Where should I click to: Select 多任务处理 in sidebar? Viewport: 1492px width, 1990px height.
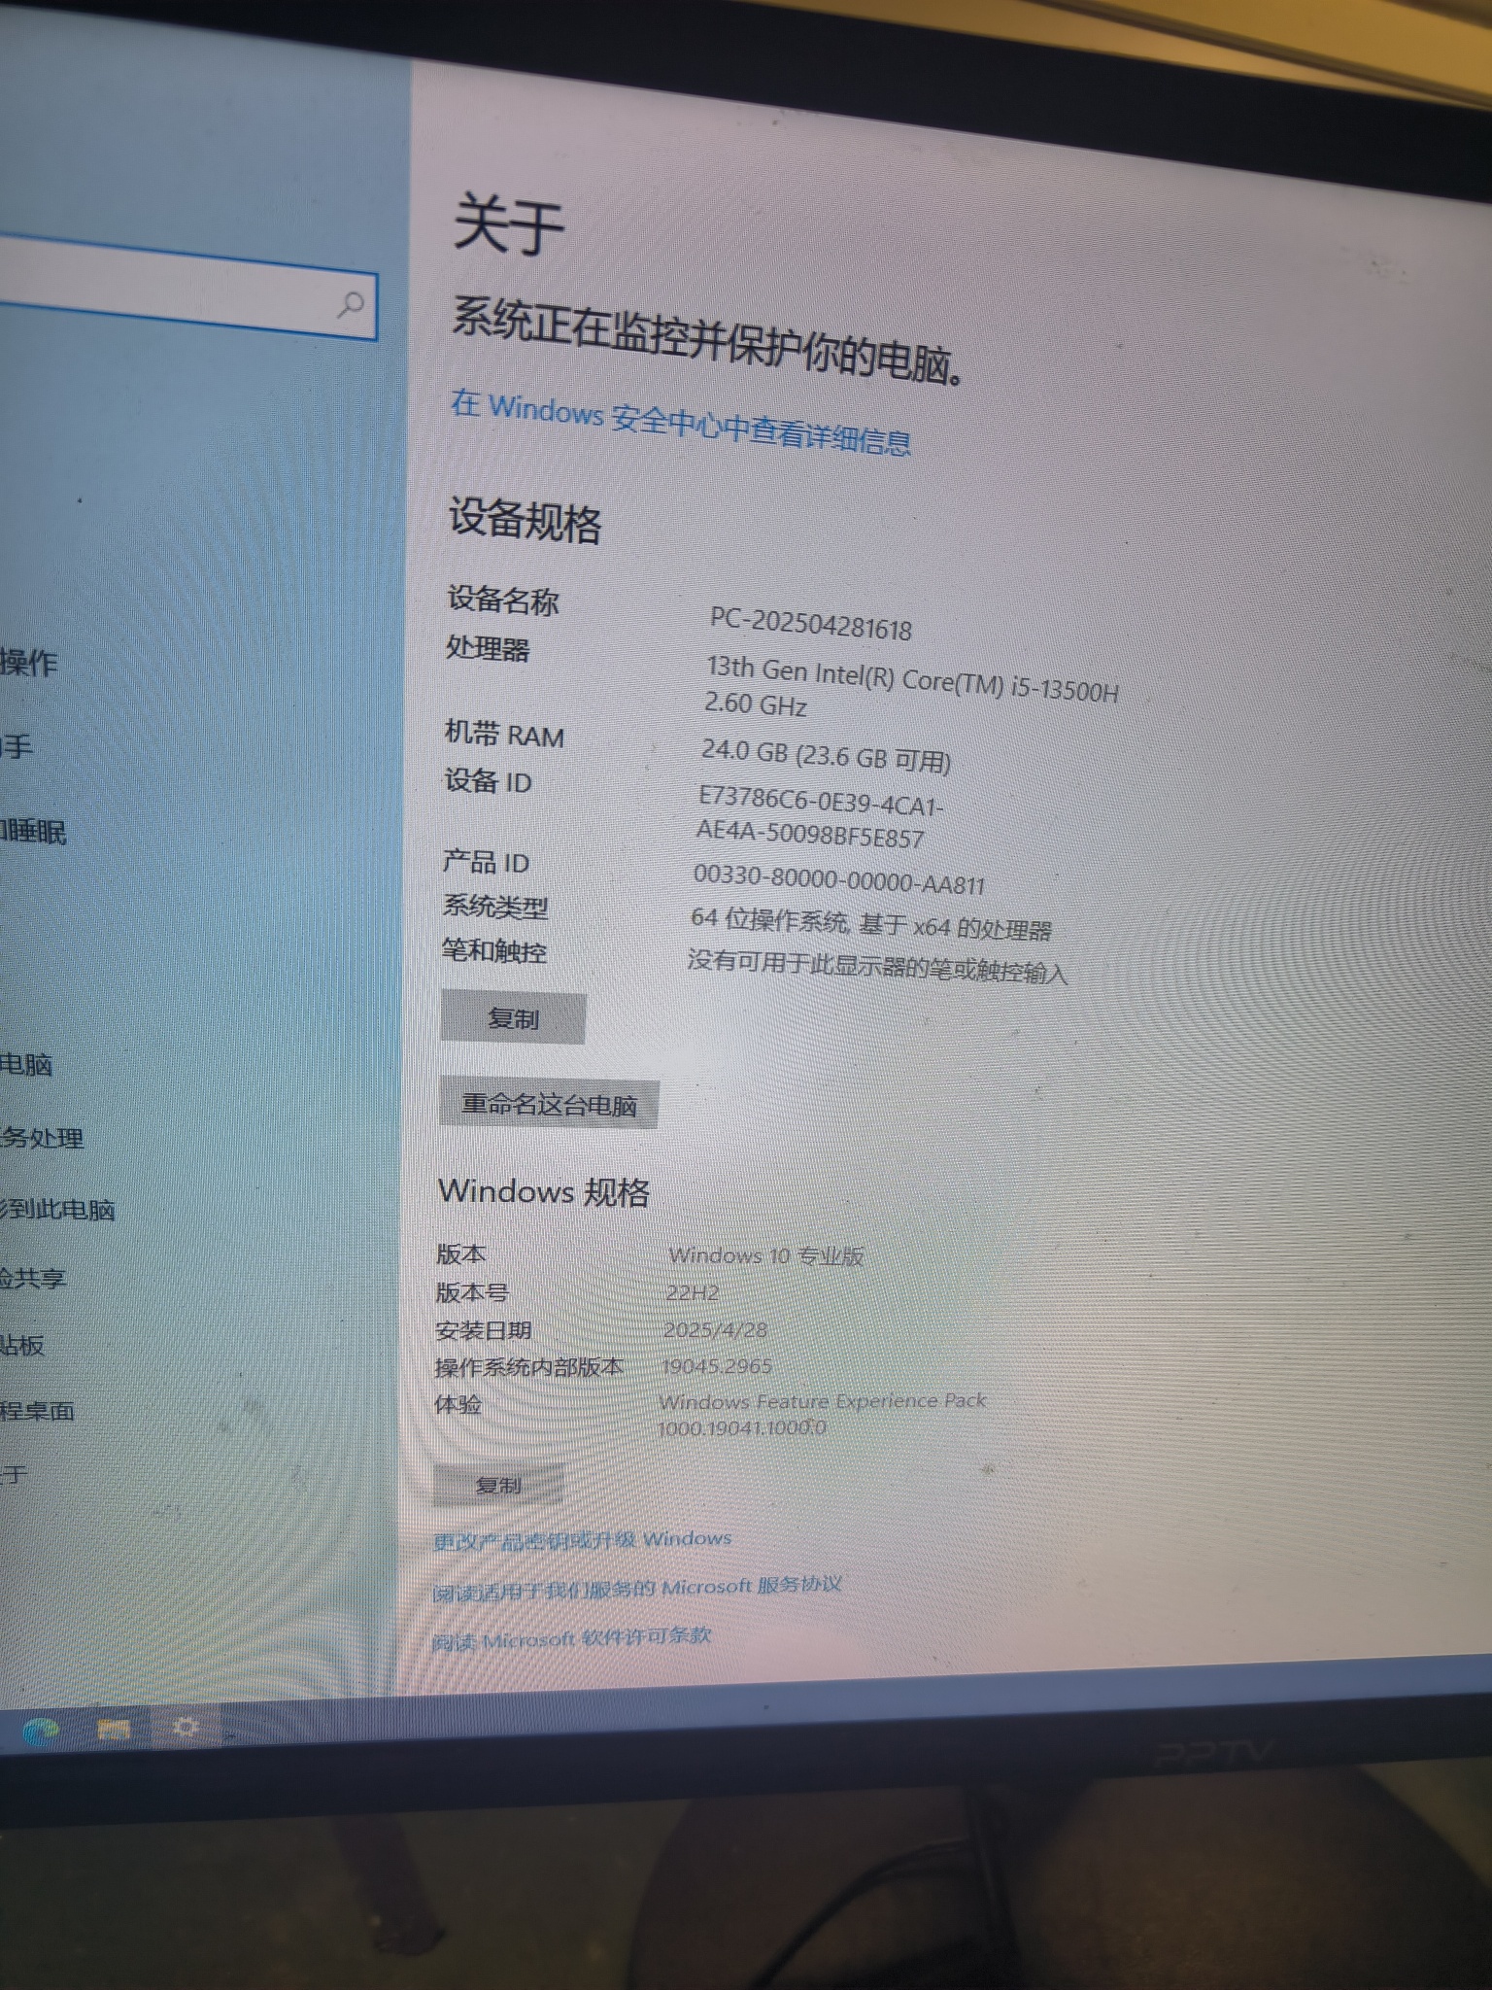pos(42,1138)
